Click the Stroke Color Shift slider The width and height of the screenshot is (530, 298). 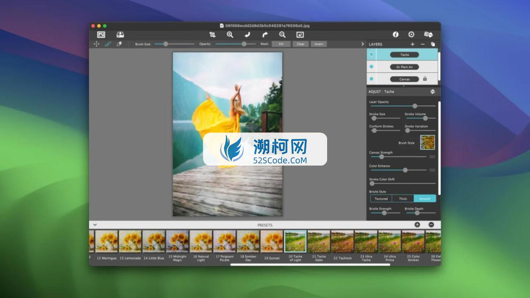[x=402, y=183]
